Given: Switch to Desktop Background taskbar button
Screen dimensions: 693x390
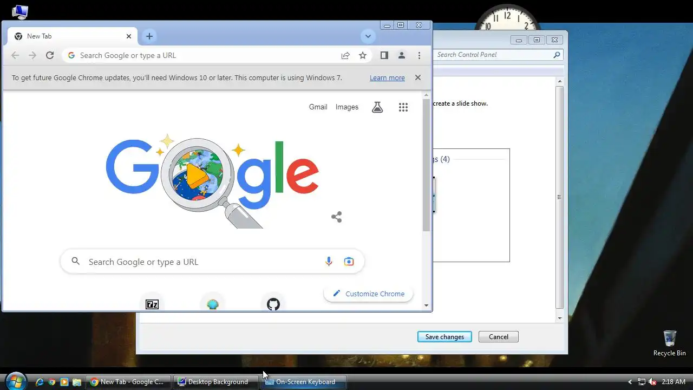Looking at the screenshot, I should pos(215,382).
